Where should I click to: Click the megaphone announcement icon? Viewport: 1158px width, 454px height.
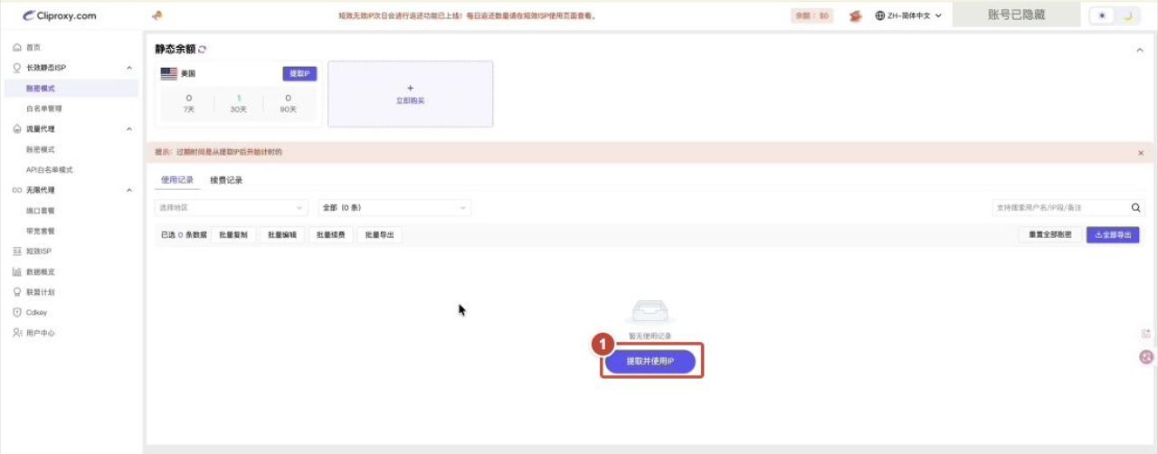click(x=157, y=15)
